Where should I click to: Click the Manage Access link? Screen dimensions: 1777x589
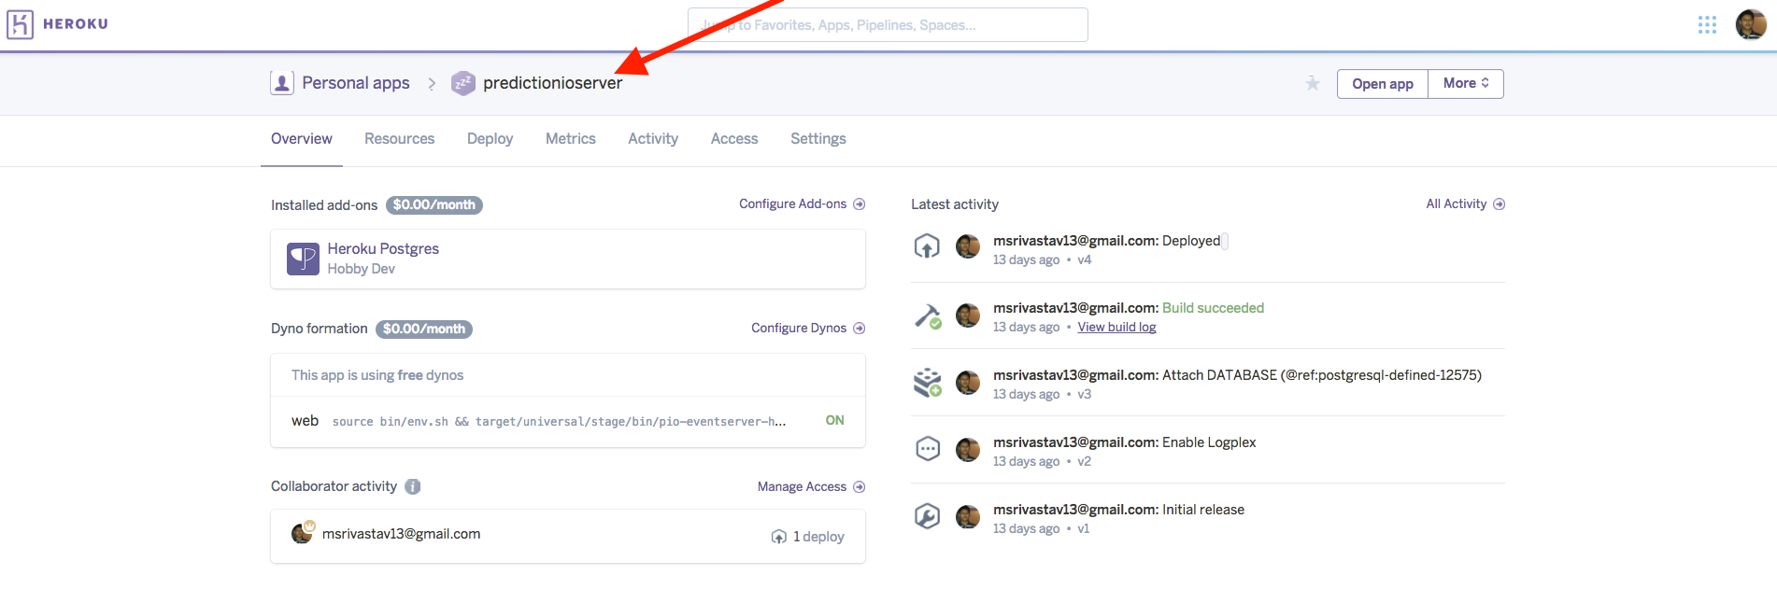[802, 487]
